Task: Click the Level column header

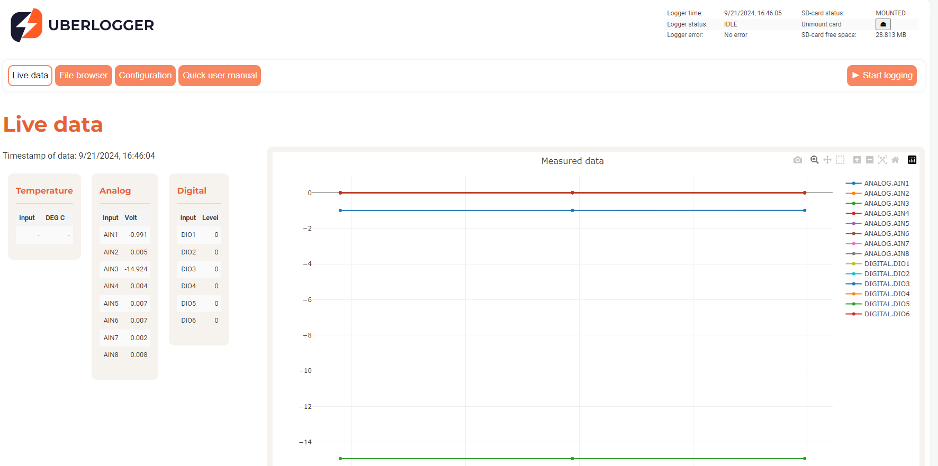Action: coord(210,218)
